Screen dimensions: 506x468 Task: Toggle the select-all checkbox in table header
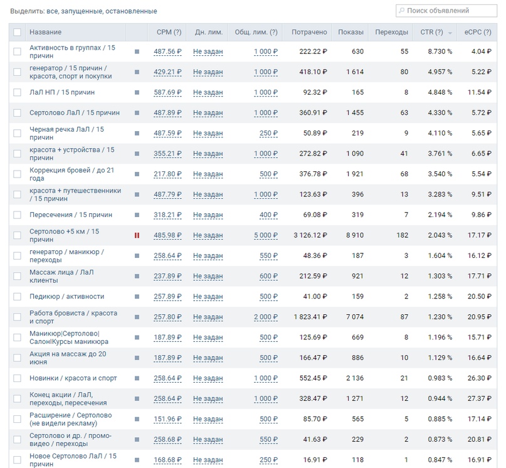17,32
